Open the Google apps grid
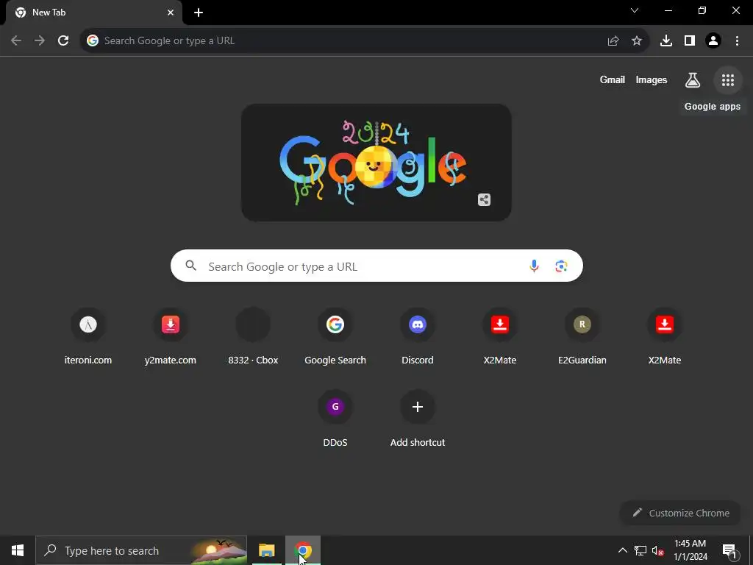 coord(728,80)
